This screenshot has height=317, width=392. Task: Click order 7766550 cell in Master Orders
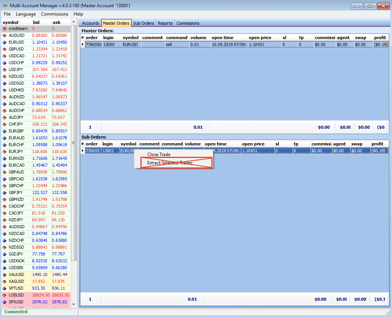tap(93, 44)
